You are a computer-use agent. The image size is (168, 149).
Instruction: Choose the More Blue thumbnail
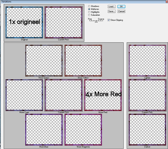click(44, 130)
